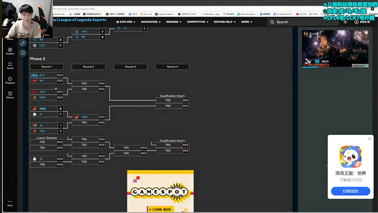Toggle the light/dark theme sun icon
Image resolution: width=378 pixels, height=213 pixels.
[x=345, y=22]
